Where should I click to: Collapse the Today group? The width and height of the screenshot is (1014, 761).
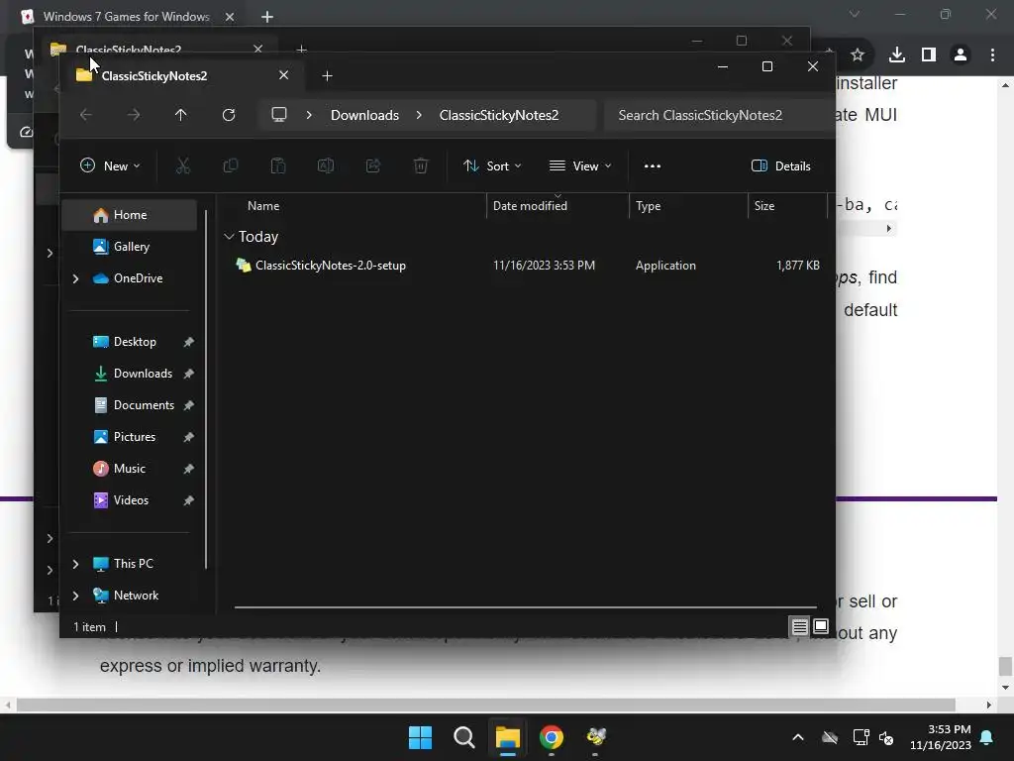pyautogui.click(x=229, y=237)
